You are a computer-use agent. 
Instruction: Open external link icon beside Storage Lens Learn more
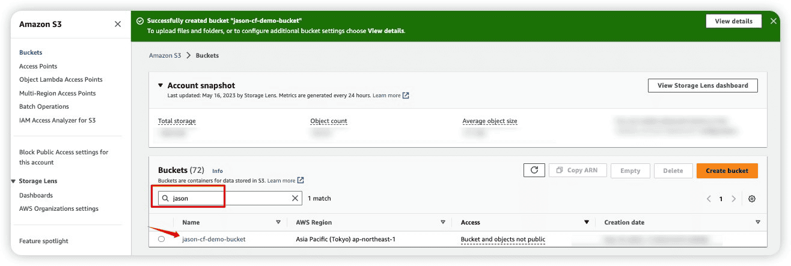pyautogui.click(x=406, y=95)
